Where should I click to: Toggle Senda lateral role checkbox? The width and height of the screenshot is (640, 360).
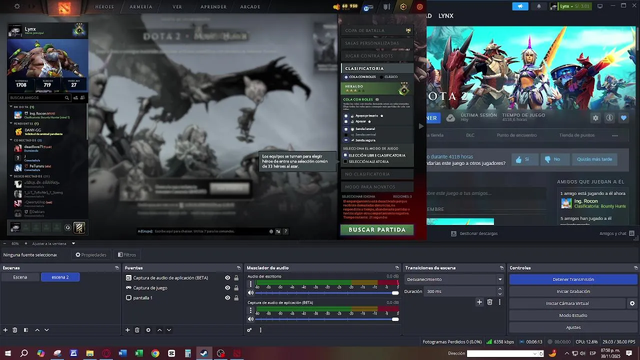pyautogui.click(x=346, y=129)
